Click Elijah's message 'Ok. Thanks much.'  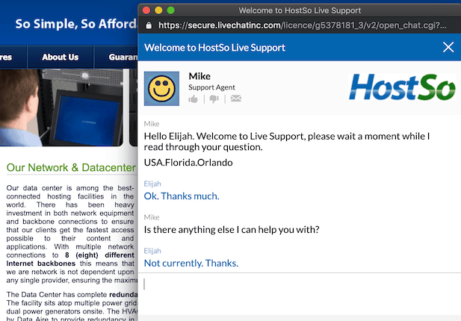point(182,196)
